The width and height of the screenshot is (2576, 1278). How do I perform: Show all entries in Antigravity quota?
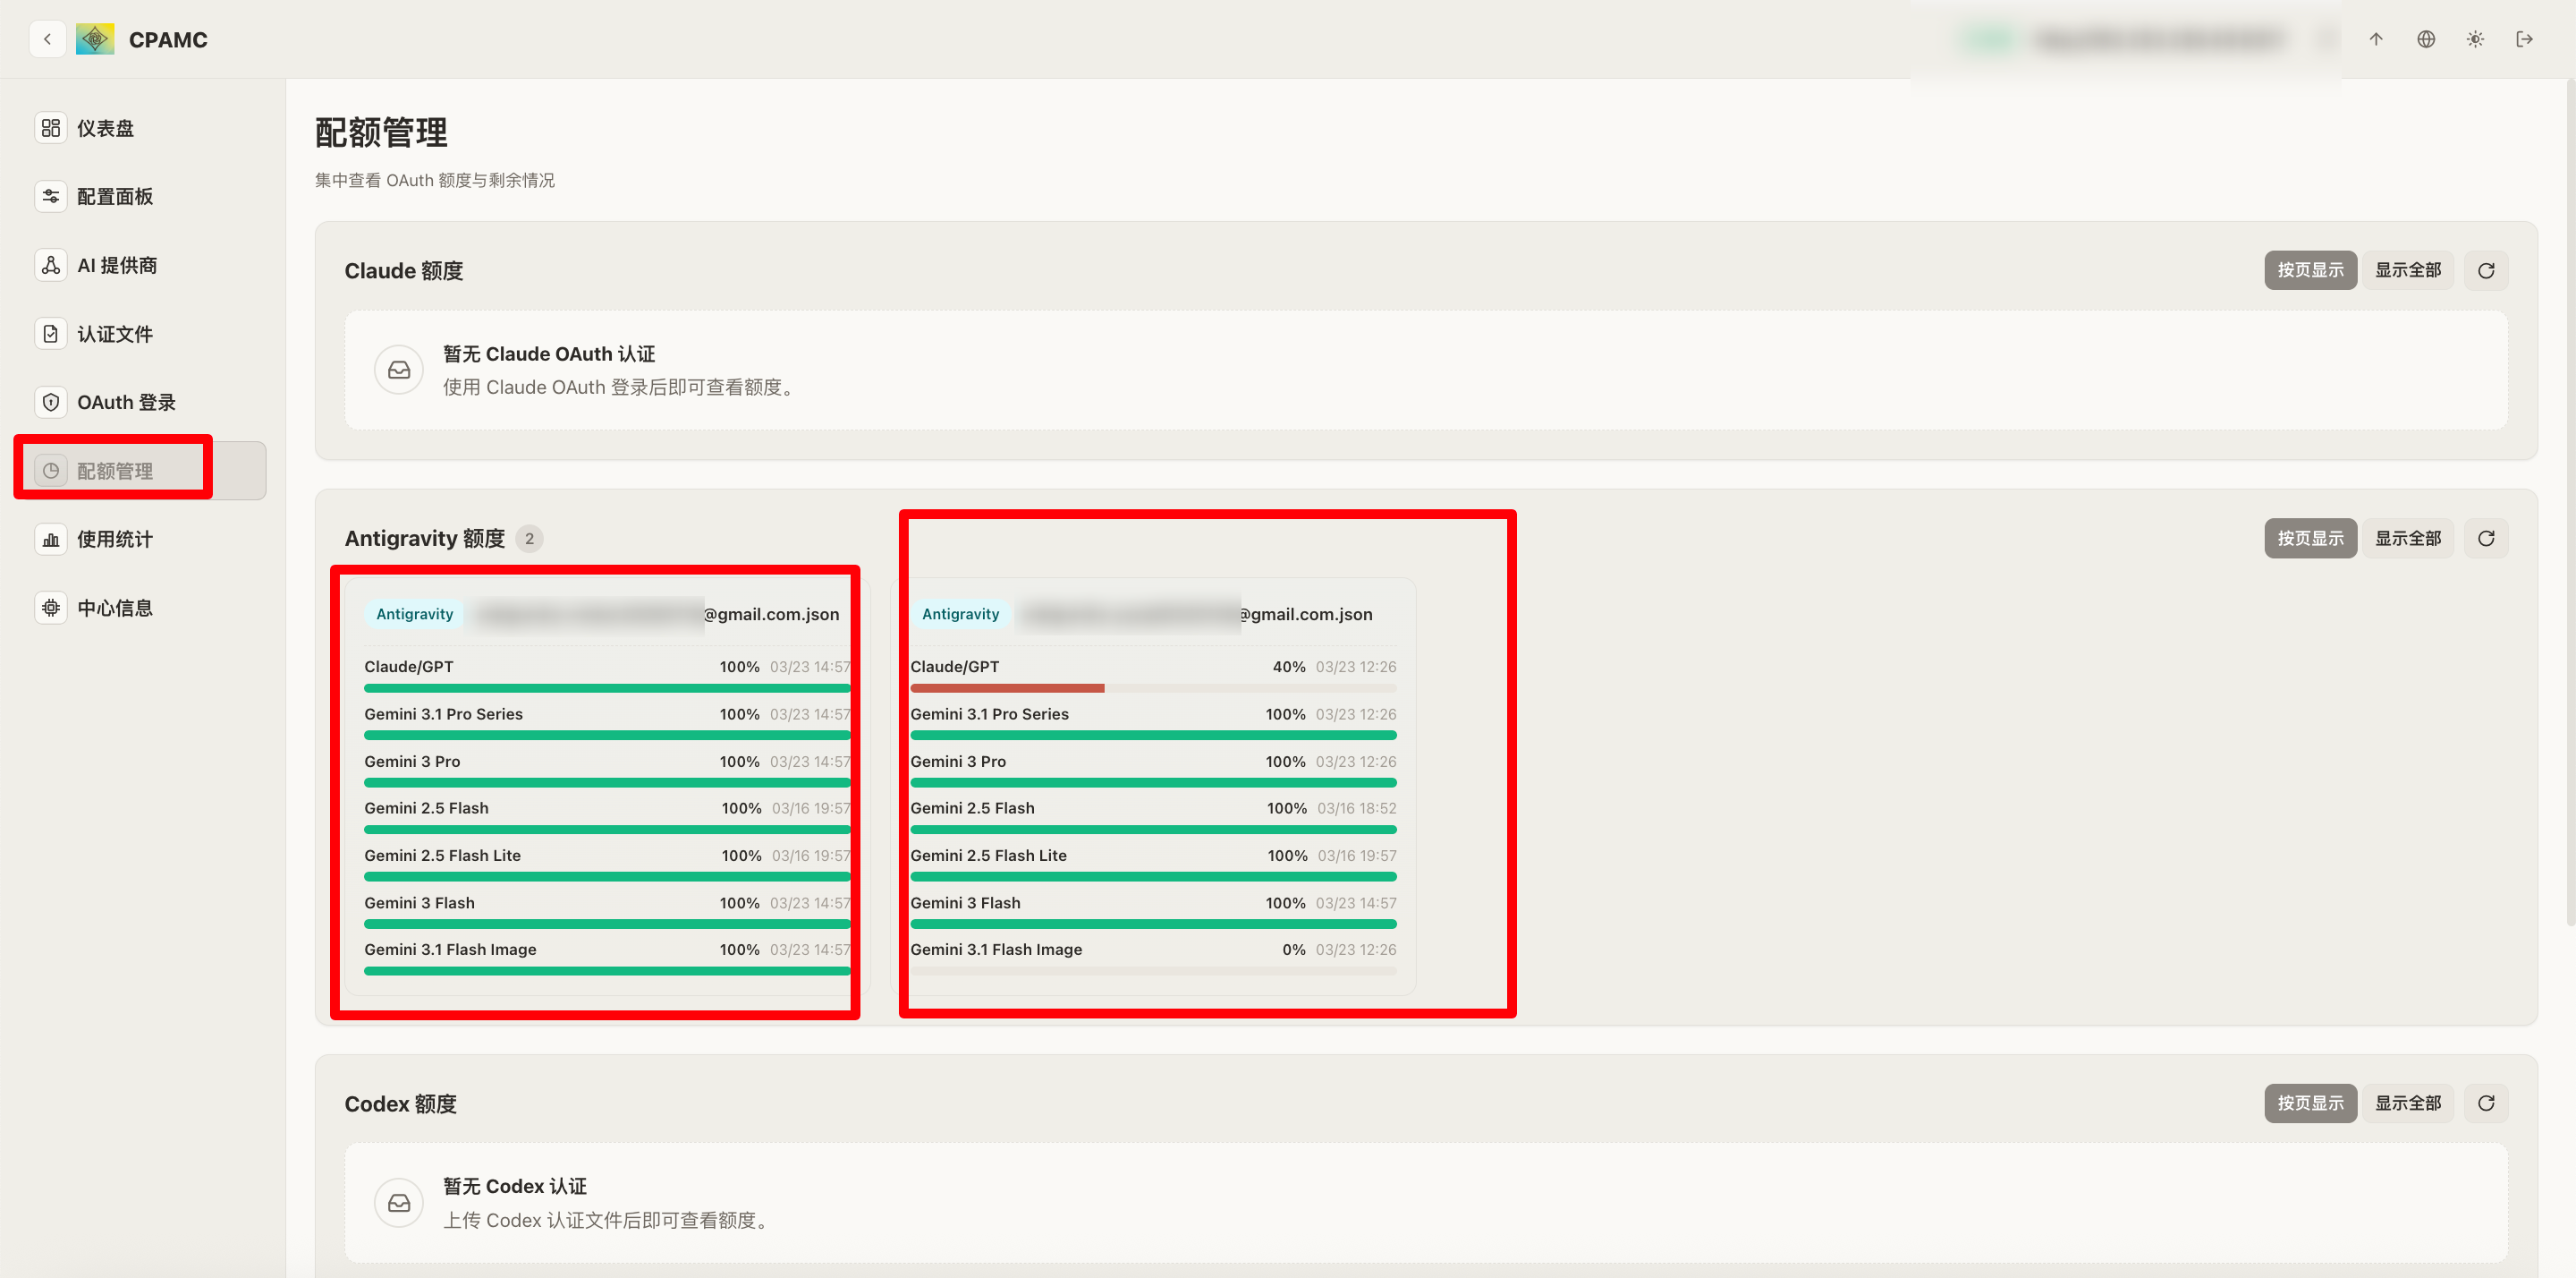coord(2408,539)
